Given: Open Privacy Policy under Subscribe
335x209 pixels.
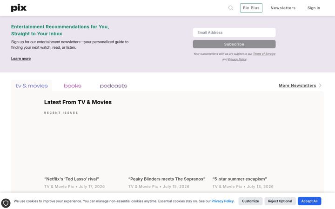Looking at the screenshot, I should pos(237,59).
